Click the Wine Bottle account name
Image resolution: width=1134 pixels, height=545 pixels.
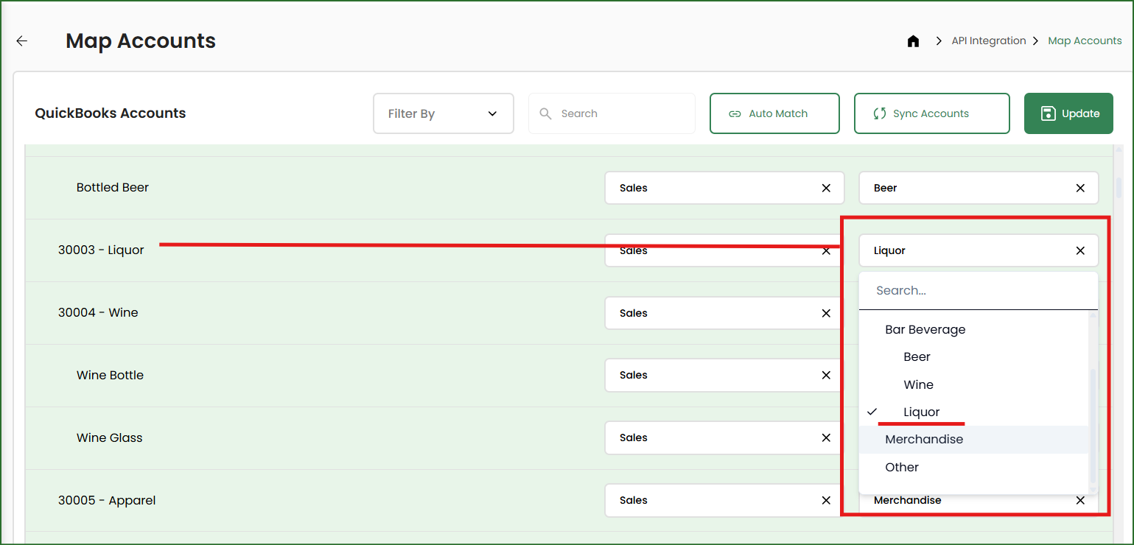pos(110,376)
